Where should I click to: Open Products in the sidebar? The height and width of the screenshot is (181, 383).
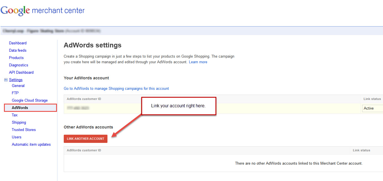[16, 58]
